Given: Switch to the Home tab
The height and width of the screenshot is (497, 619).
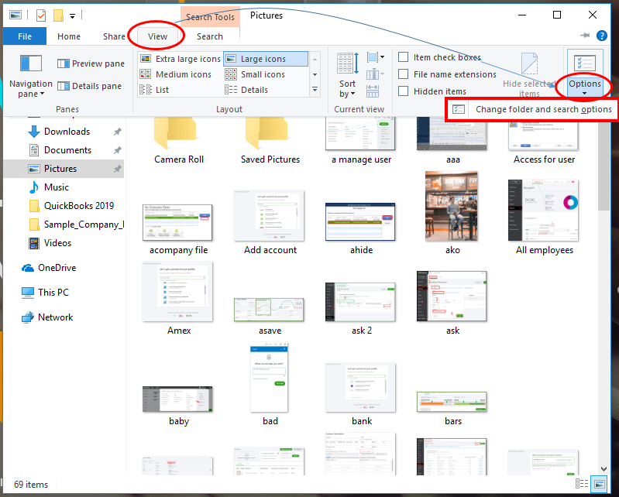Looking at the screenshot, I should coord(69,36).
